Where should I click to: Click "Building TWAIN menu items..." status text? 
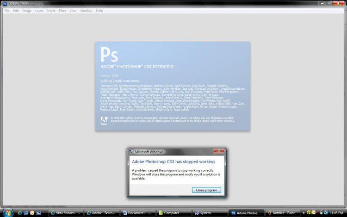pos(121,81)
